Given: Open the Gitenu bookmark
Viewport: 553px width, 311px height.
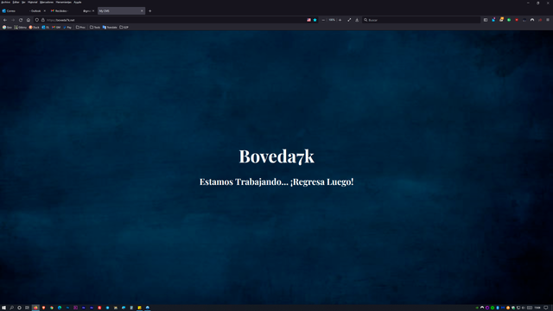Looking at the screenshot, I should pyautogui.click(x=21, y=27).
